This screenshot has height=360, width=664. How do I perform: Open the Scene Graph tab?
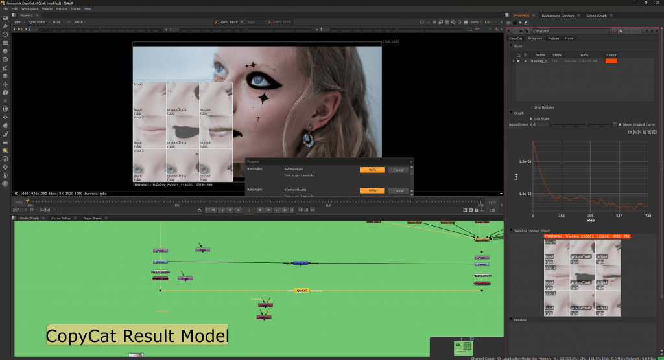point(597,16)
